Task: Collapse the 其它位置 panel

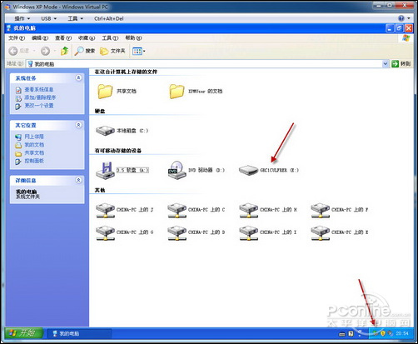Action: 78,125
